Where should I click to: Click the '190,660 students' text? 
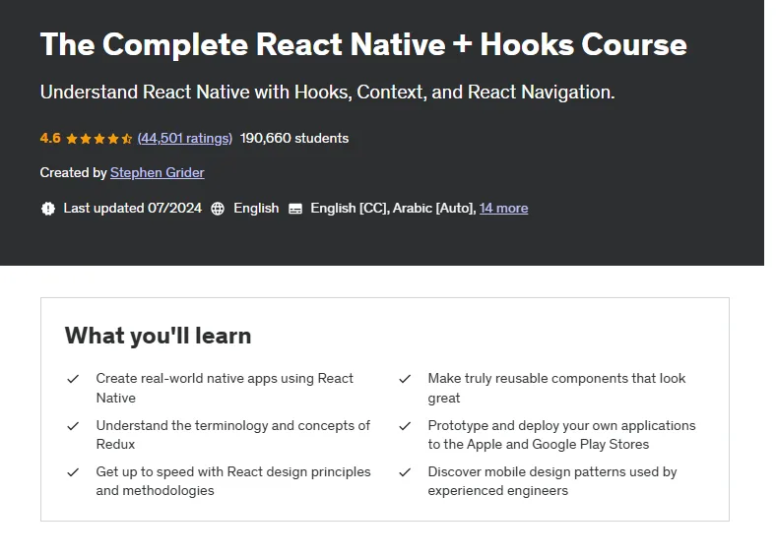coord(294,138)
